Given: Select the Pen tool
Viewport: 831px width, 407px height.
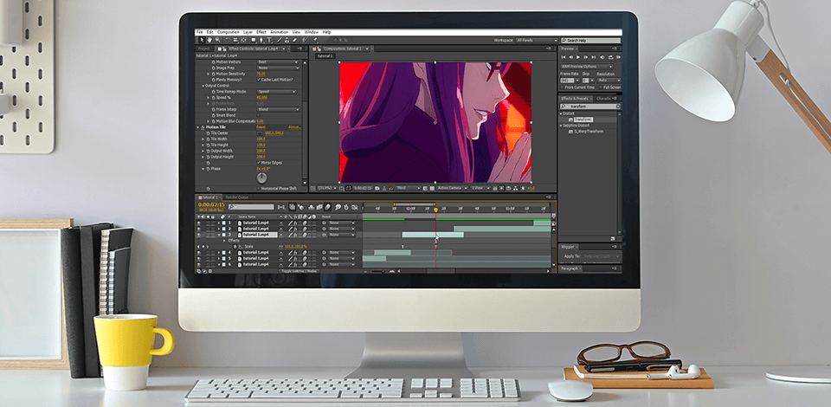Looking at the screenshot, I should (x=261, y=41).
